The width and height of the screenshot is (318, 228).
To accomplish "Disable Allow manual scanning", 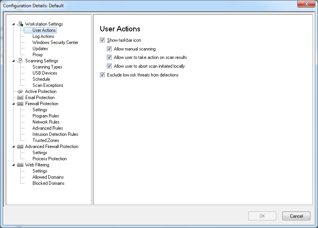I will [x=109, y=49].
